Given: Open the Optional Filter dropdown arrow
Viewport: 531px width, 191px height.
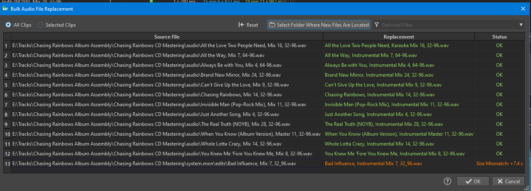Looking at the screenshot, I should tap(521, 25).
